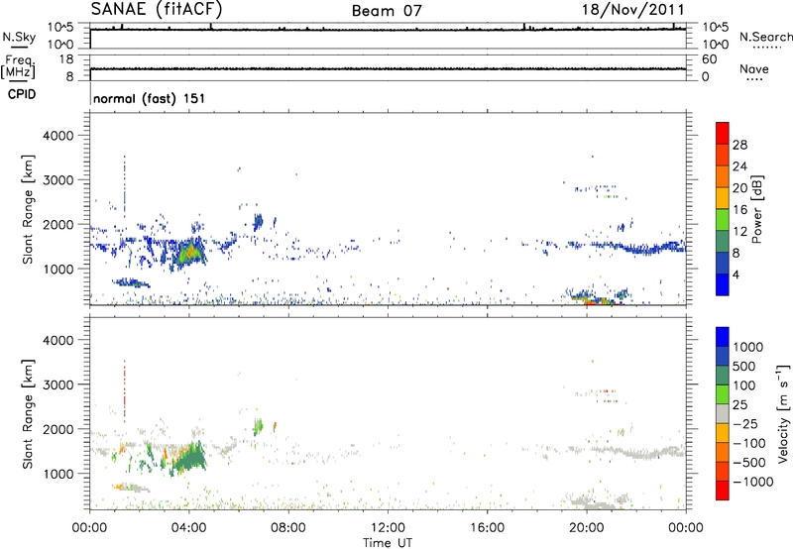Click "Slant Range [km]" label of power panel
Viewport: 793px width, 549px height.
click(x=28, y=210)
